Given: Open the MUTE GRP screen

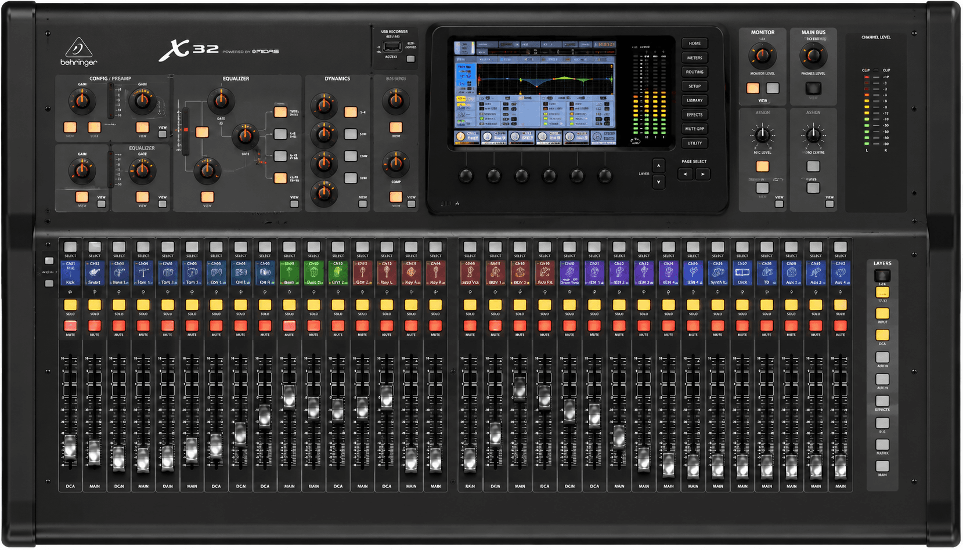Looking at the screenshot, I should 695,129.
